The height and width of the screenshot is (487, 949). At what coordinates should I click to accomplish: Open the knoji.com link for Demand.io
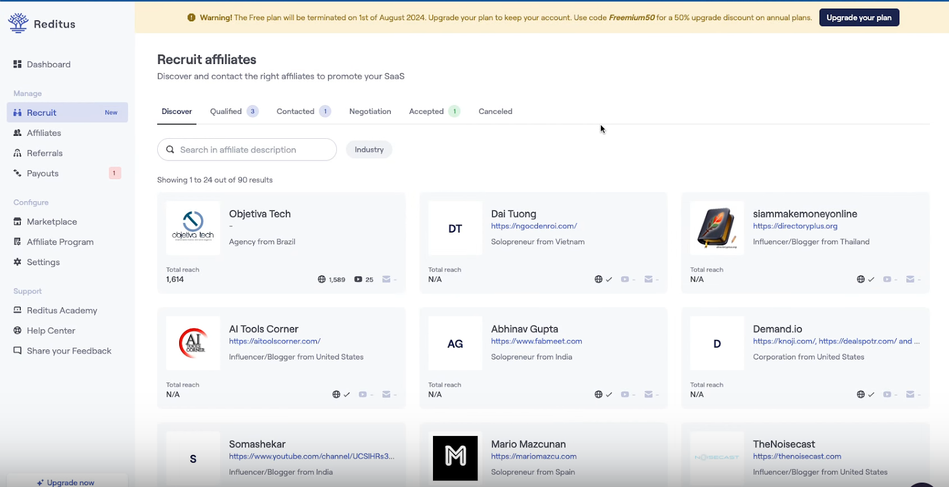pyautogui.click(x=784, y=341)
